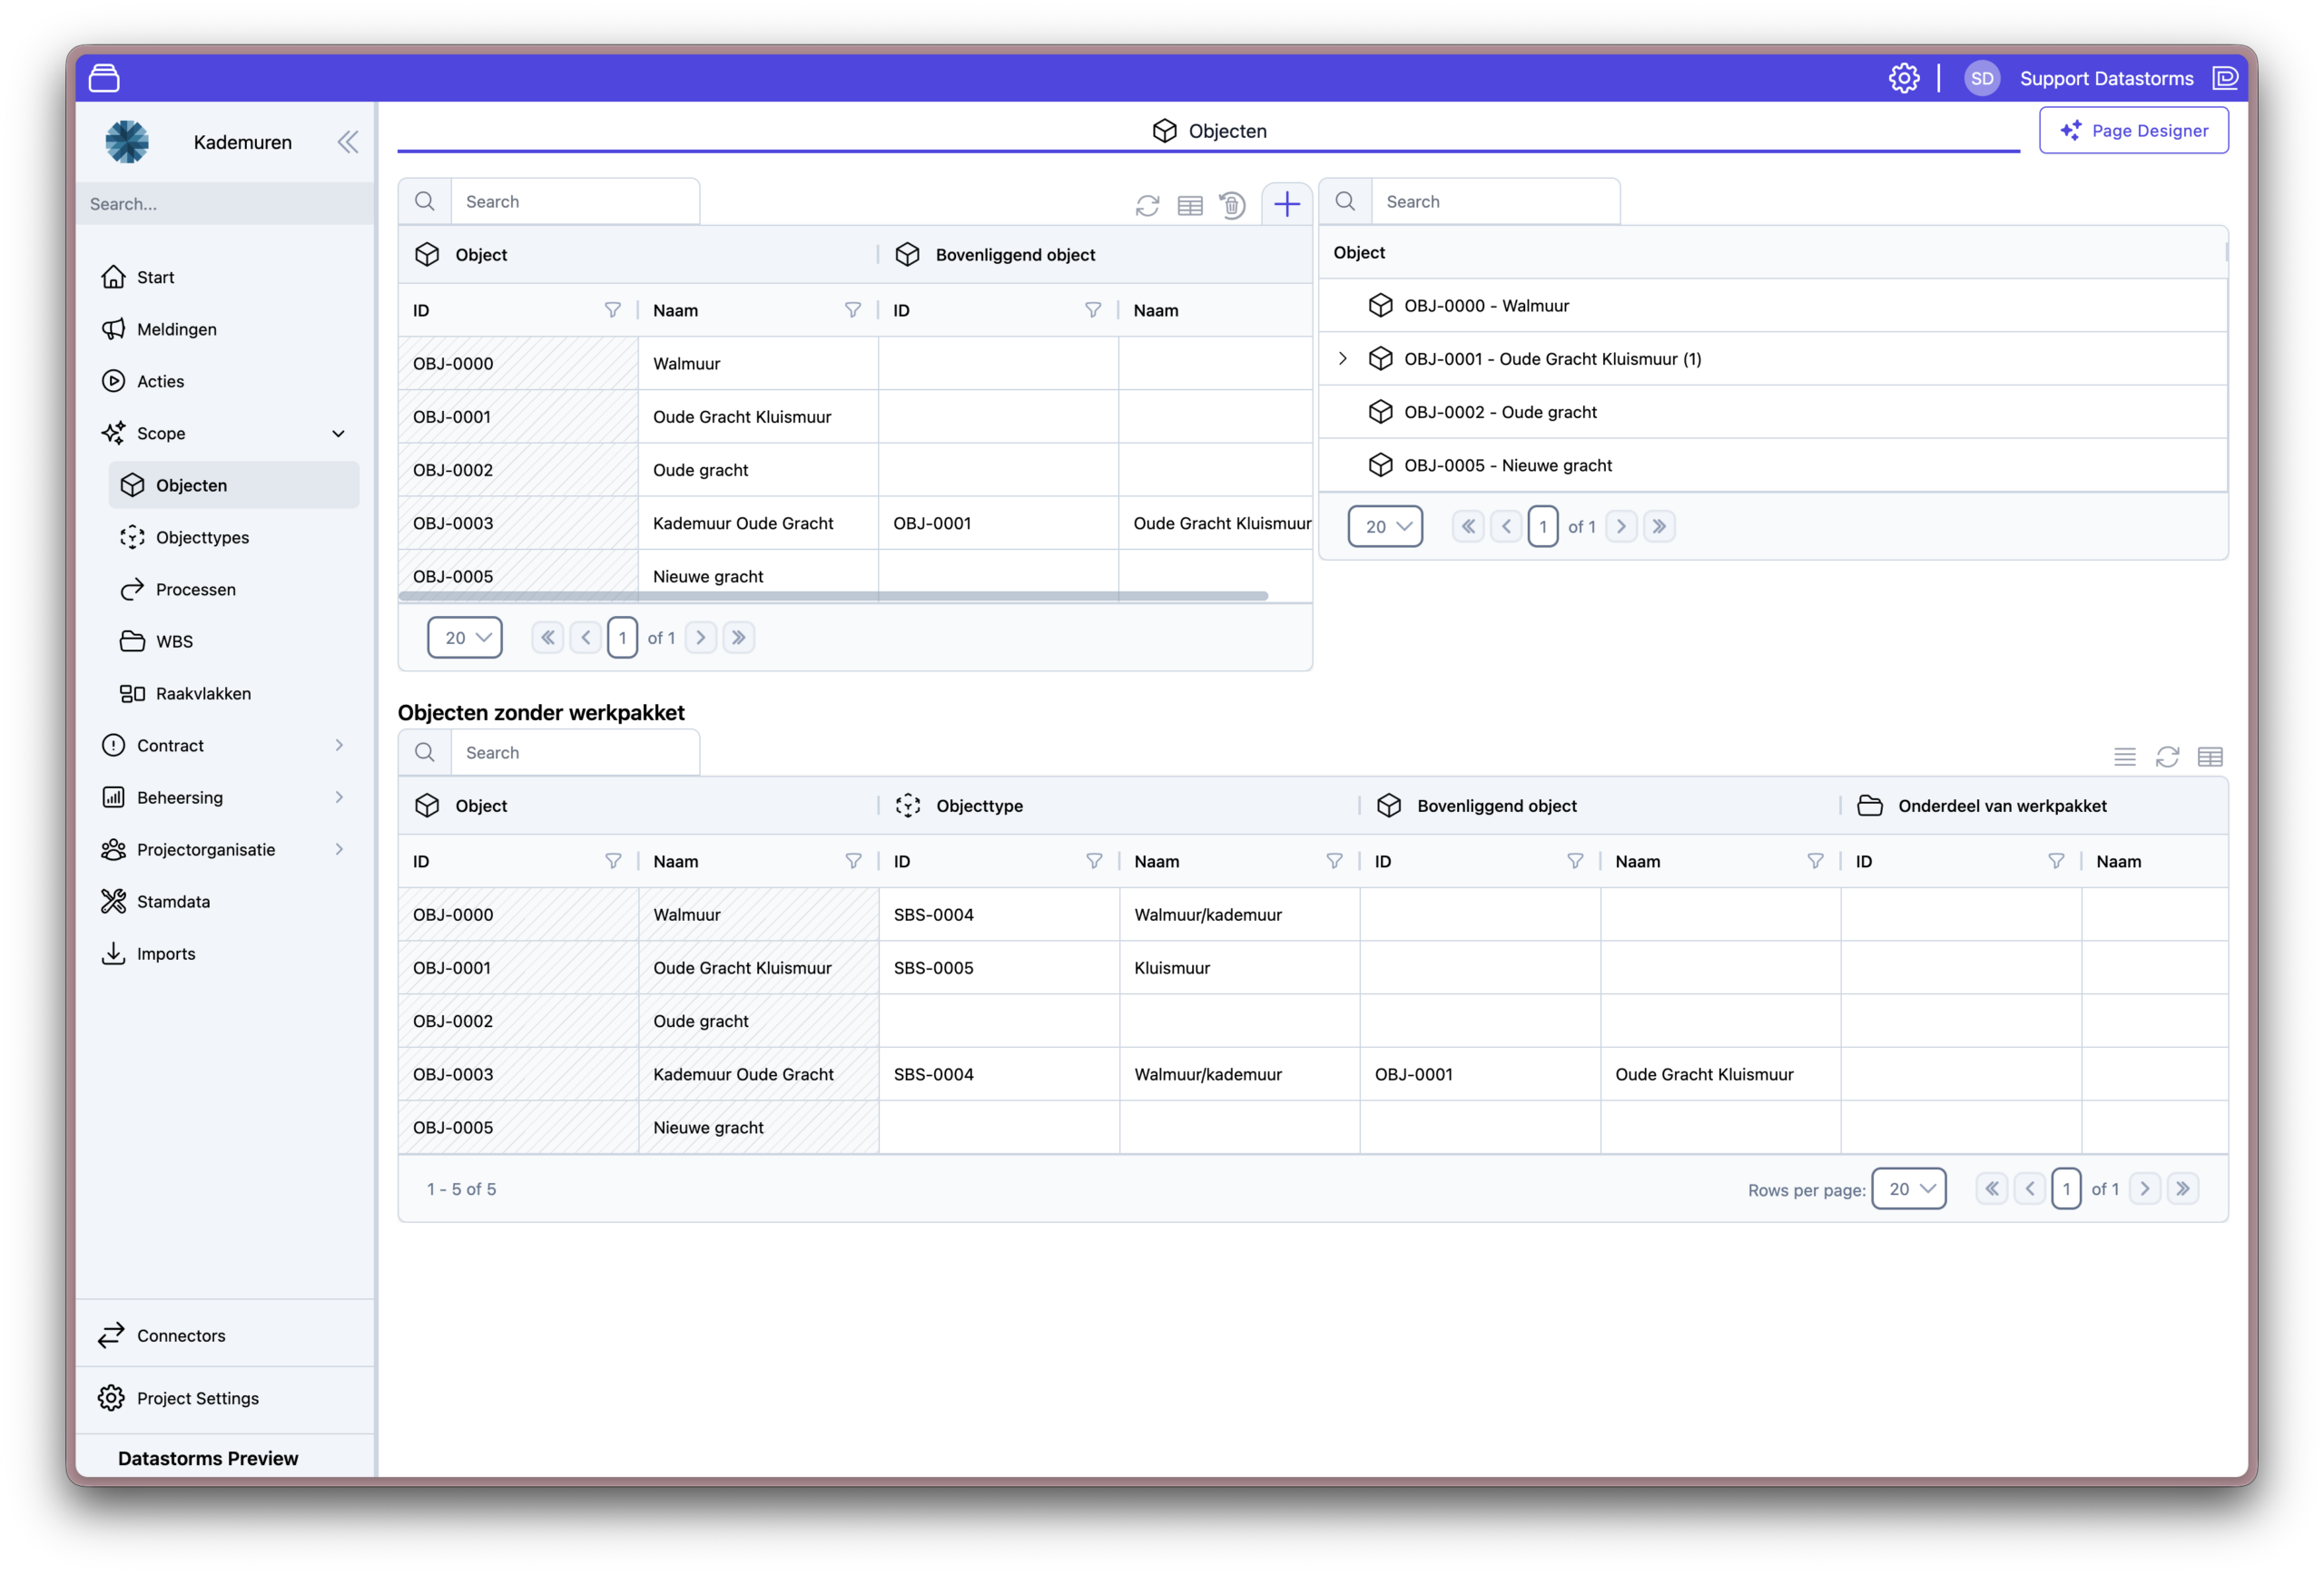Click the column layout icon in top table toolbar
This screenshot has height=1574, width=2324.
click(1190, 206)
